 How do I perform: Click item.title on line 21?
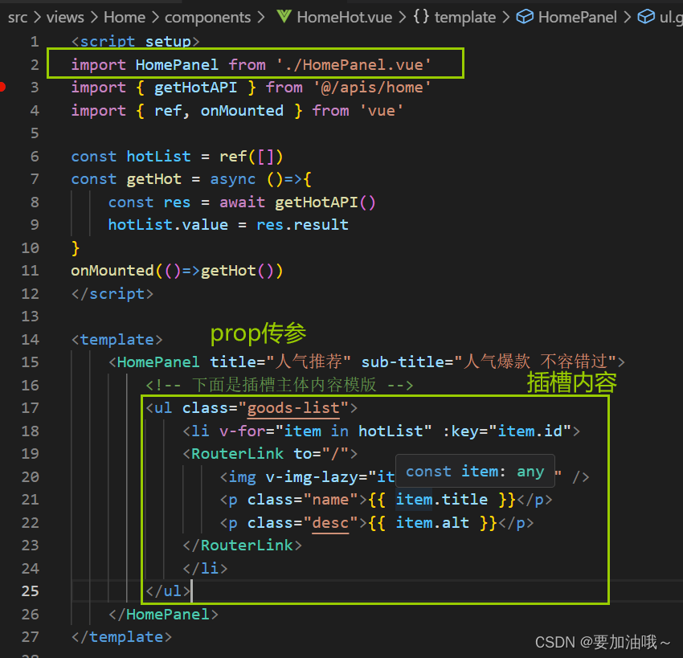(x=442, y=500)
